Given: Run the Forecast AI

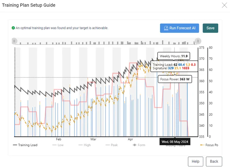Looking at the screenshot, I should (179, 28).
